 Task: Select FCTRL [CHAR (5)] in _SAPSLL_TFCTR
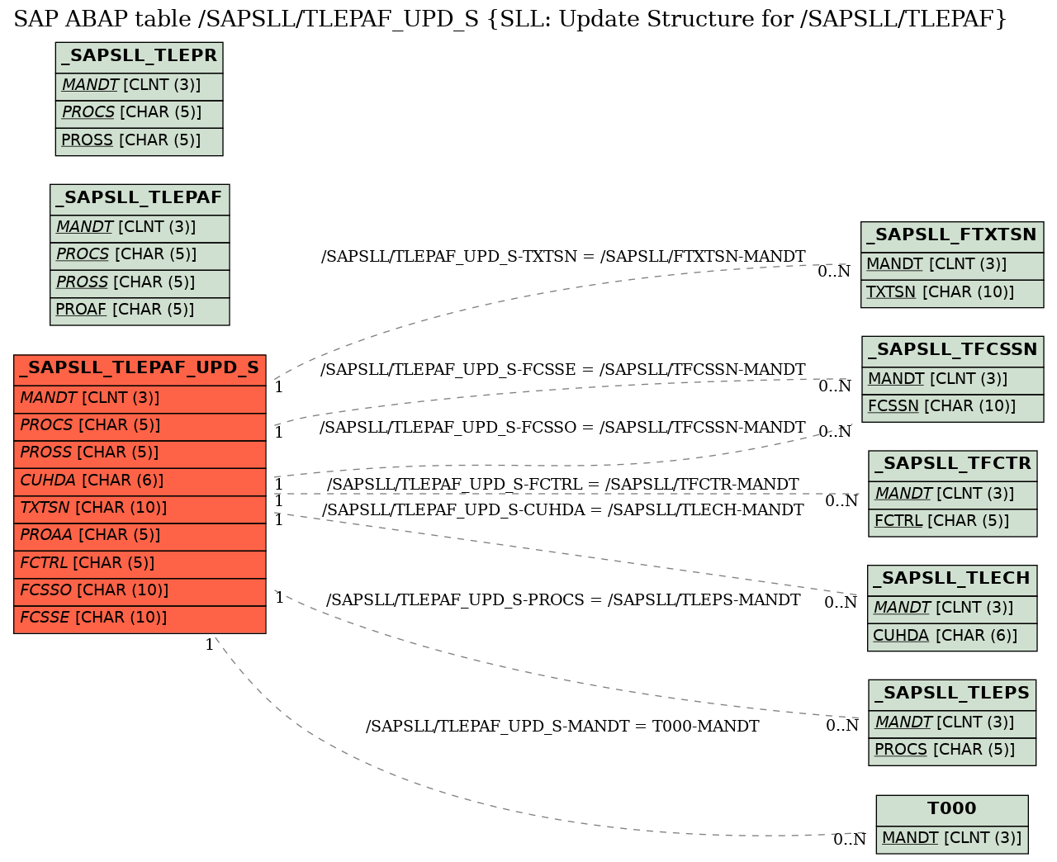tap(953, 522)
